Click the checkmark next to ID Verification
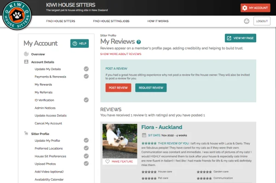The width and height of the screenshot is (276, 183). [x=86, y=100]
